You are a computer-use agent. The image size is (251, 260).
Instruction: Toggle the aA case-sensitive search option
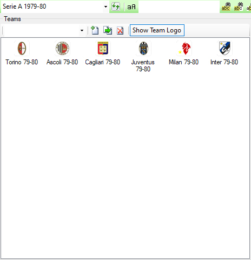click(x=131, y=7)
